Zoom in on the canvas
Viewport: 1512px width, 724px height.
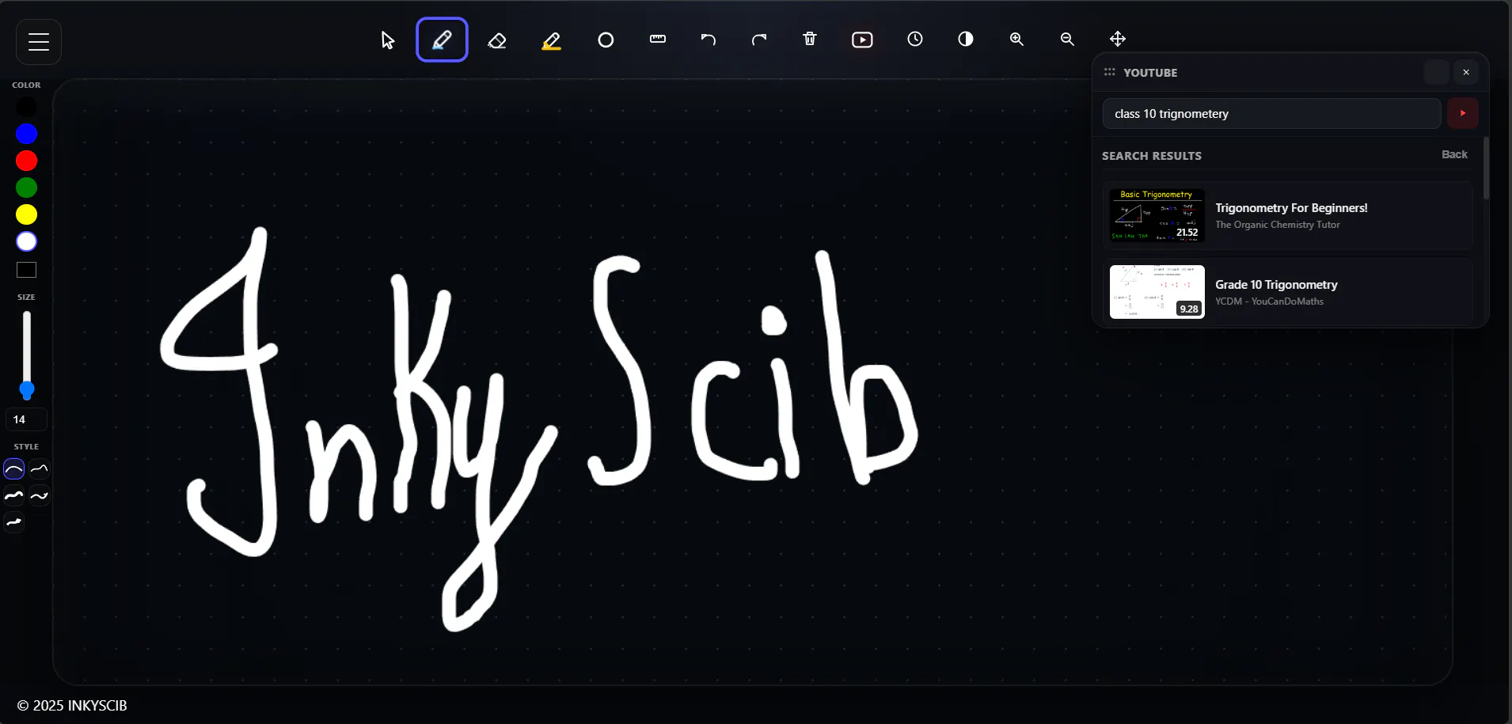[1017, 39]
